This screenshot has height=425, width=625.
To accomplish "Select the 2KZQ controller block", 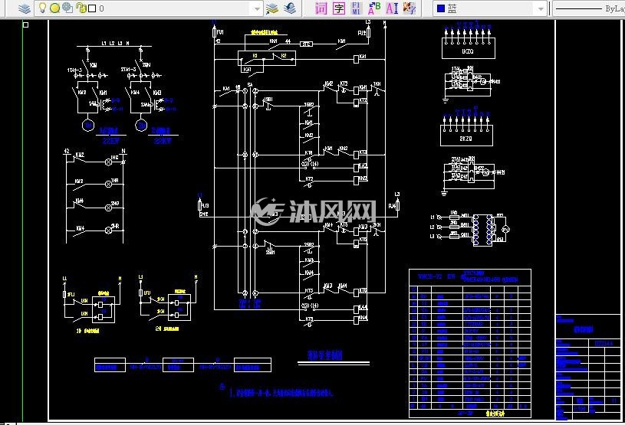I will tap(466, 136).
